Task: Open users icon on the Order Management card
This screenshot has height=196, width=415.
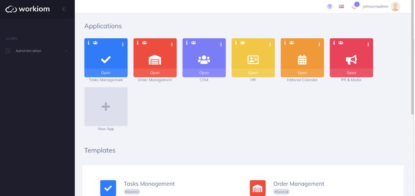Action: tap(144, 43)
